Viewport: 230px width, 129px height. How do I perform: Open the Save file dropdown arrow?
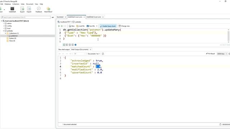coord(97,26)
